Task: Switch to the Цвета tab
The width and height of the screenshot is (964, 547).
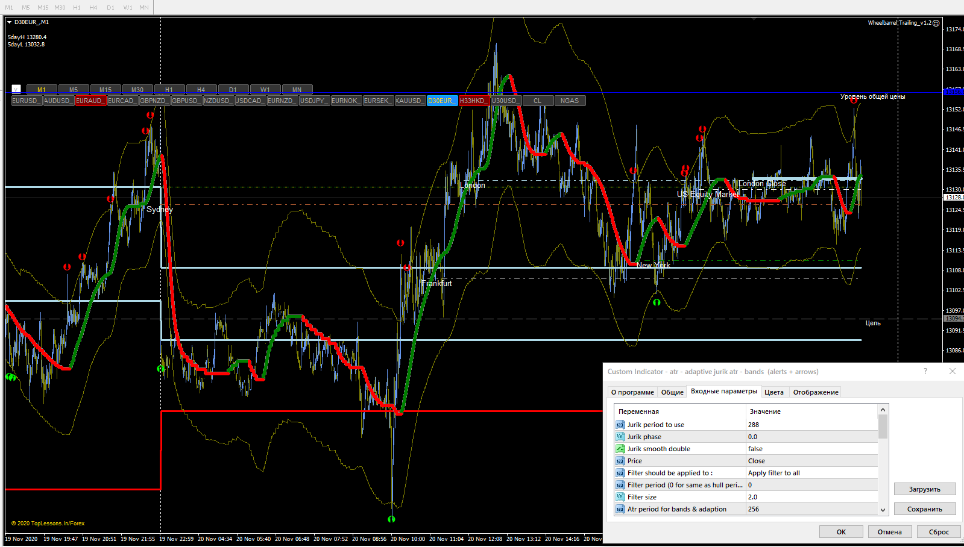Action: tap(773, 392)
